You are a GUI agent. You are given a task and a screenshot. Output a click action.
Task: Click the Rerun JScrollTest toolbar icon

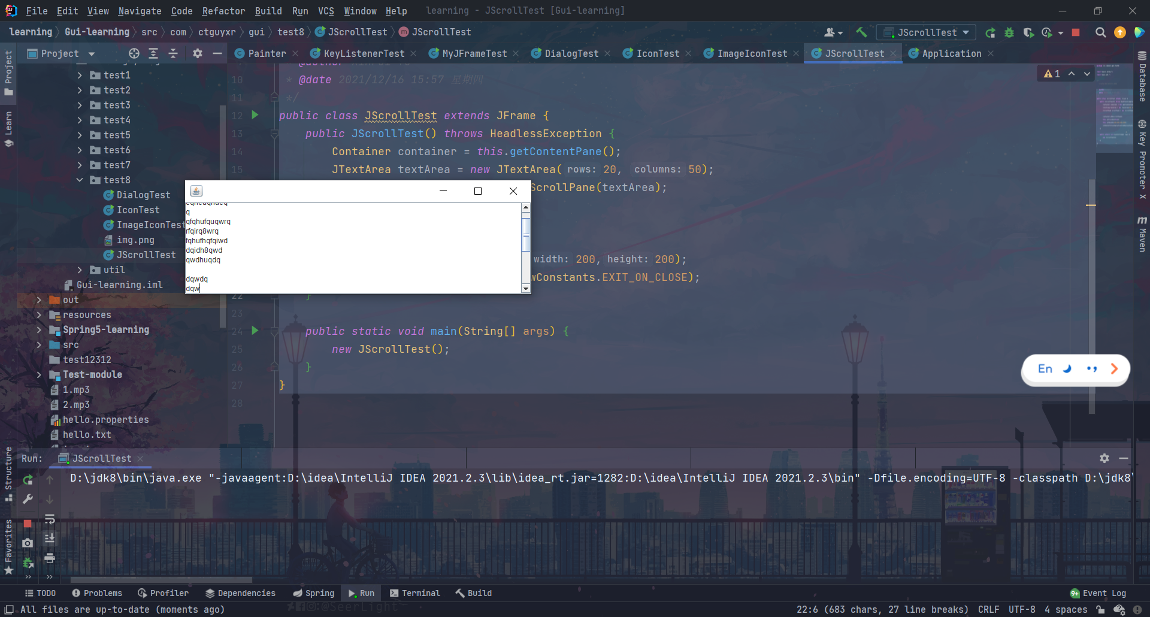990,32
